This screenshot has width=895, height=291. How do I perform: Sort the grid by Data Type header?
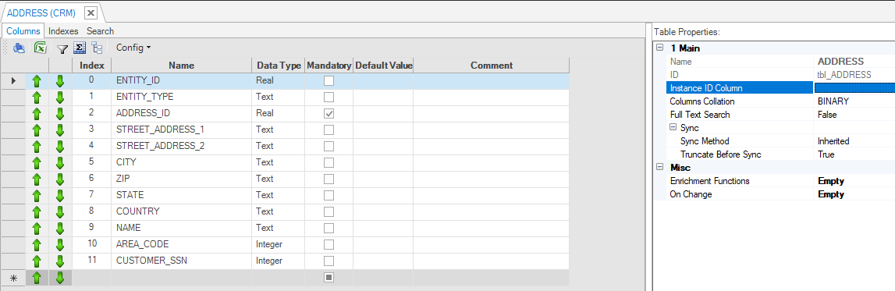[279, 66]
